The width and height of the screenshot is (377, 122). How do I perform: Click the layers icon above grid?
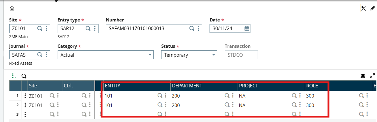tap(363, 76)
